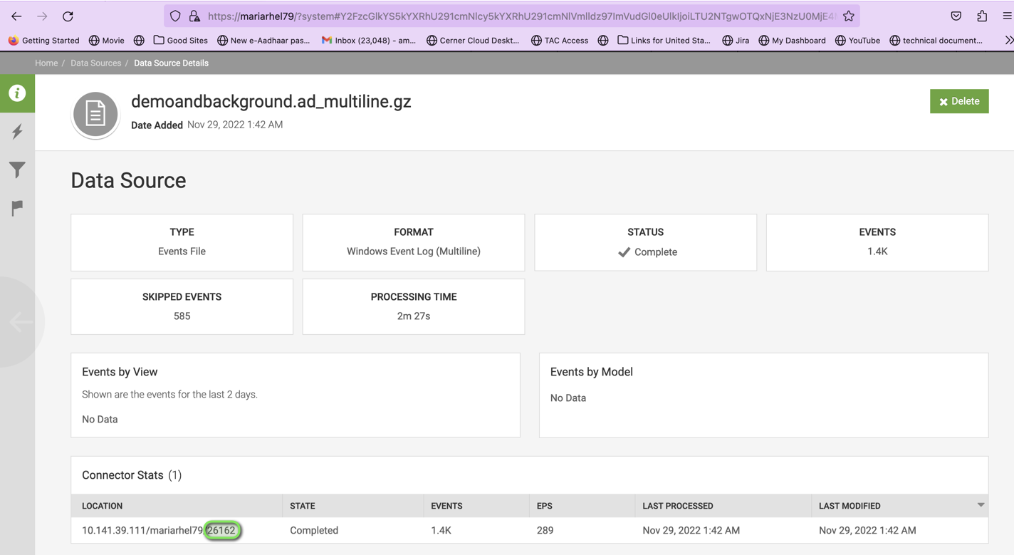Expand the bookmarks overflow chevron
This screenshot has height=555, width=1014.
pyautogui.click(x=1008, y=41)
